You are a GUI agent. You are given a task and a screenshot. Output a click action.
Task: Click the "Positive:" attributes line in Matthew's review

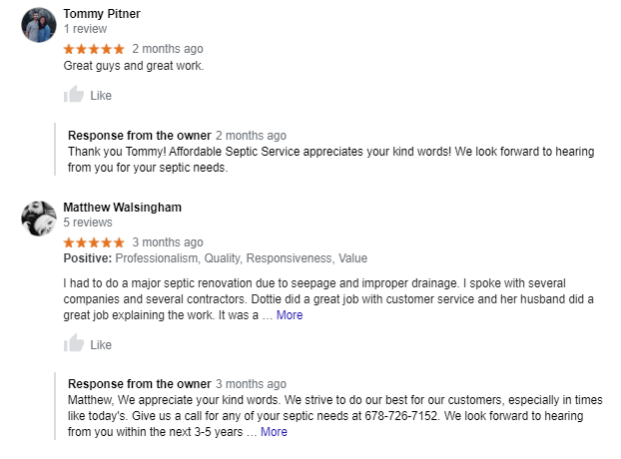215,257
